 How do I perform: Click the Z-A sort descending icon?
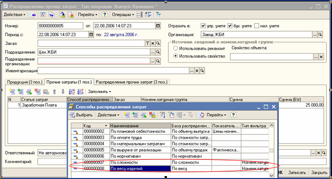(80, 92)
